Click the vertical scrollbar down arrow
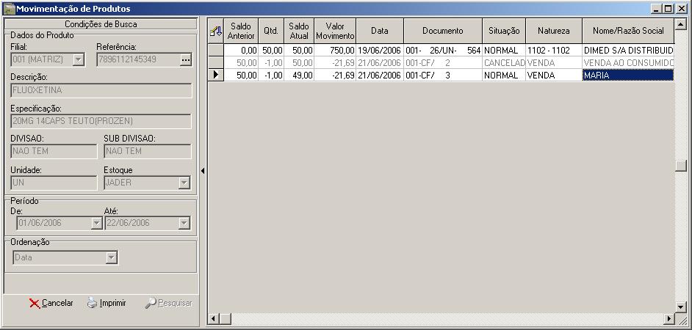692x330 pixels. [681, 307]
